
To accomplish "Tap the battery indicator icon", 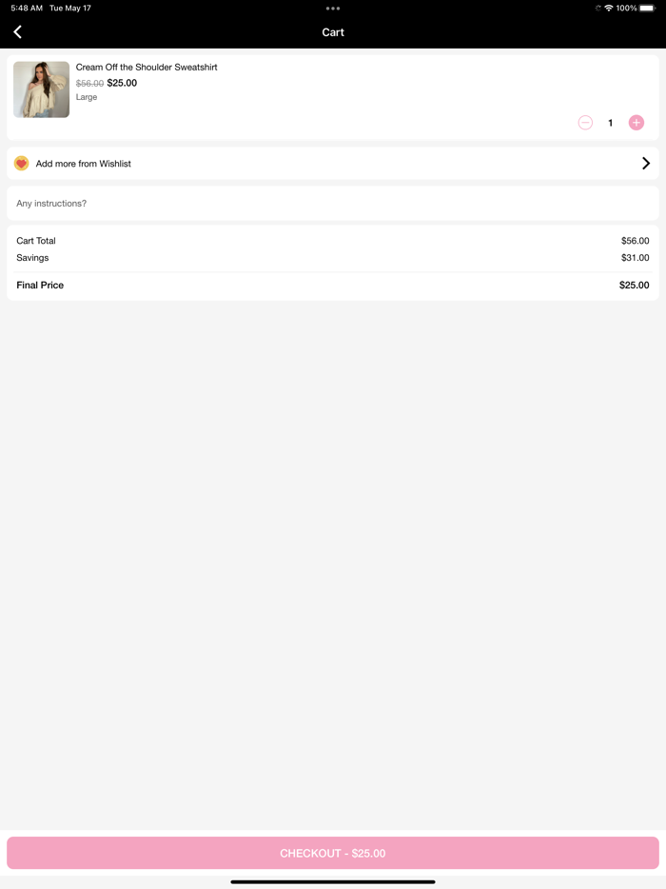I will click(647, 8).
